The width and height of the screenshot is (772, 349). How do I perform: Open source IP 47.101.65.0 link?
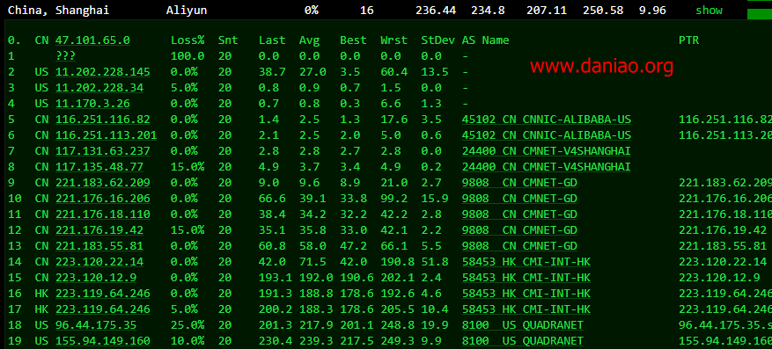pos(92,40)
